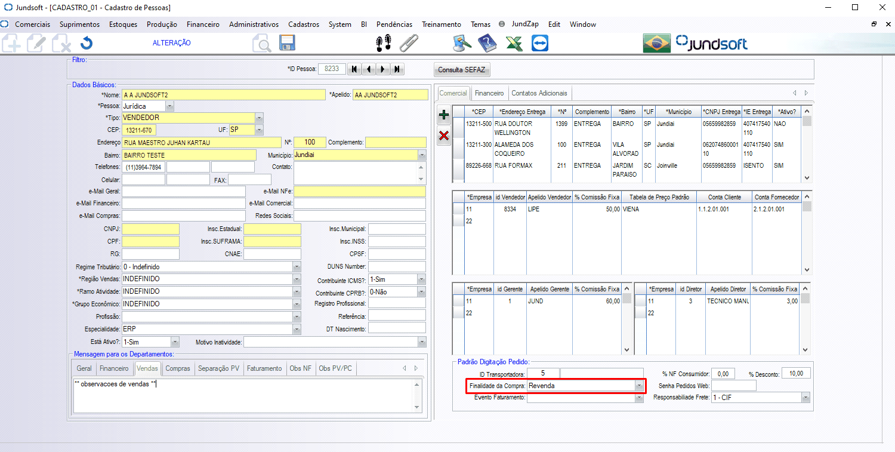Click the % Desconto field
895x452 pixels.
[x=796, y=374]
